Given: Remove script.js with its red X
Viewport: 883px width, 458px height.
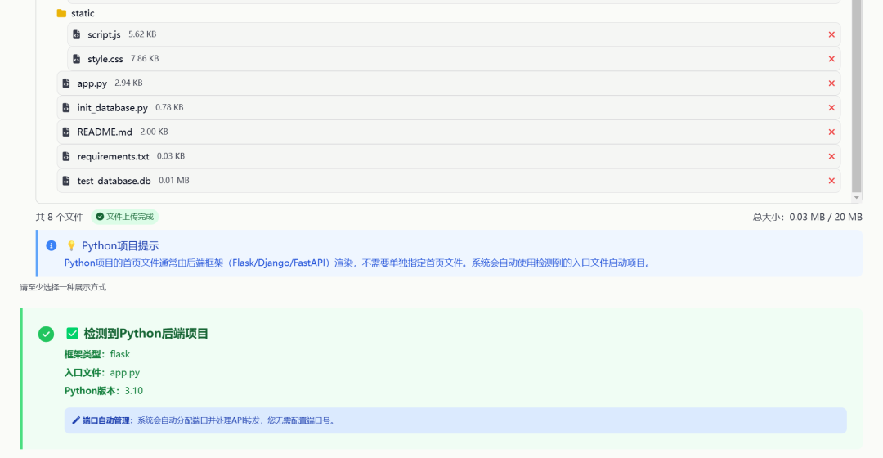Looking at the screenshot, I should click(x=831, y=34).
